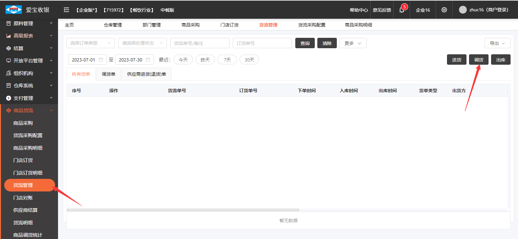Open calendar icon in end date field
518x239 pixels.
148,60
